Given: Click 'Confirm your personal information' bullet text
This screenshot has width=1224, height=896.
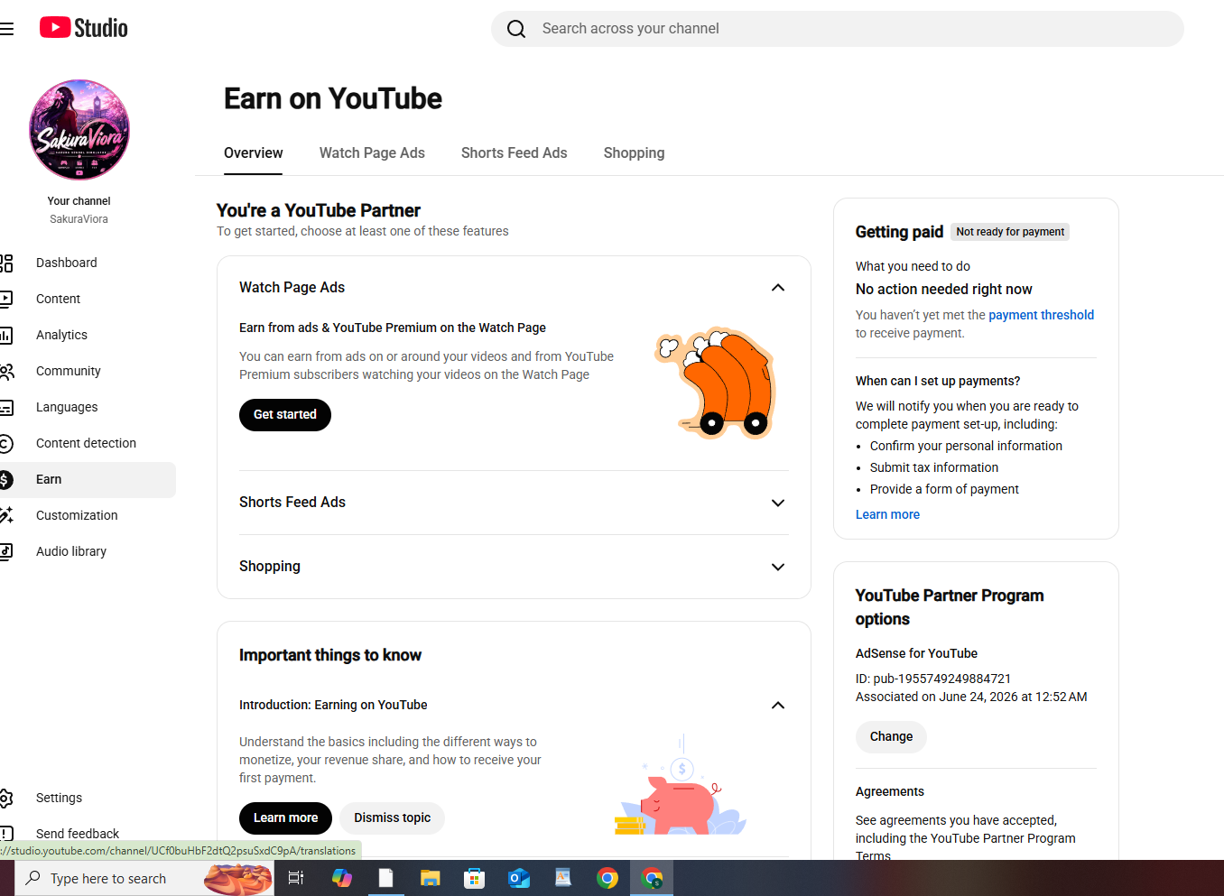Looking at the screenshot, I should click(966, 446).
